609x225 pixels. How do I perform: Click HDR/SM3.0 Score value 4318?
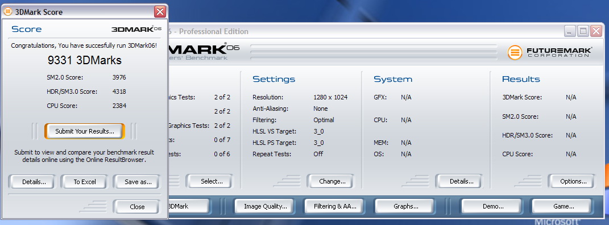(119, 91)
